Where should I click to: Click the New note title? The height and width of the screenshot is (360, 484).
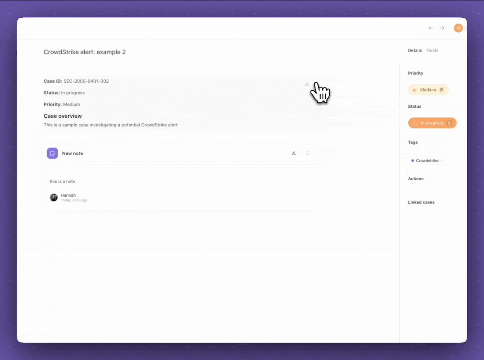(73, 154)
